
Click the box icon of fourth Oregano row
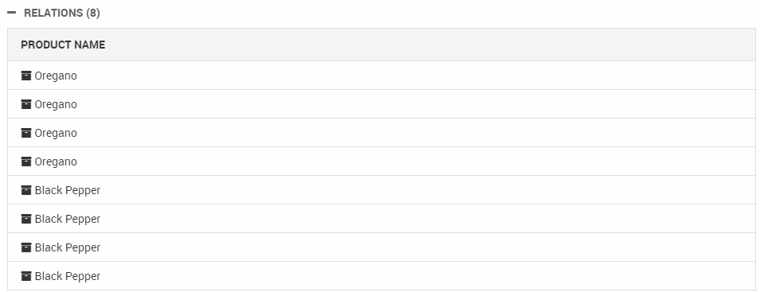tap(26, 162)
